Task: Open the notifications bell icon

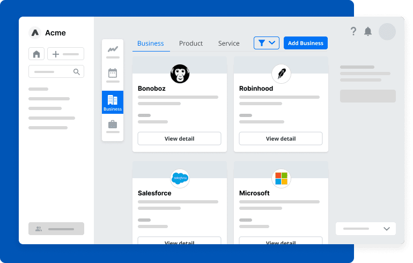Action: [368, 31]
